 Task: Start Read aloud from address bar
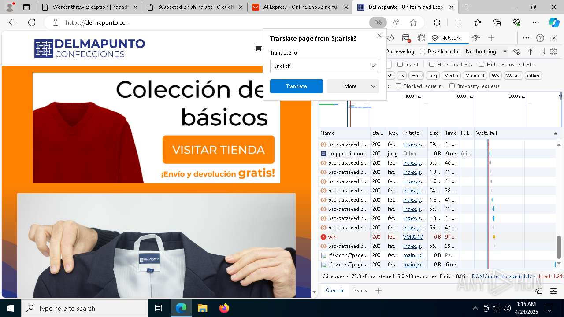pos(396,22)
